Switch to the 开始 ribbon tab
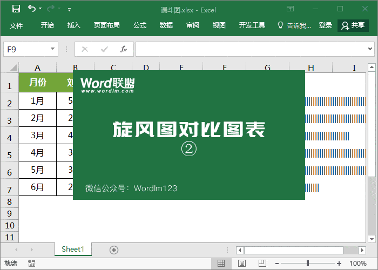Viewport: 378px width, 270px height. (48, 25)
